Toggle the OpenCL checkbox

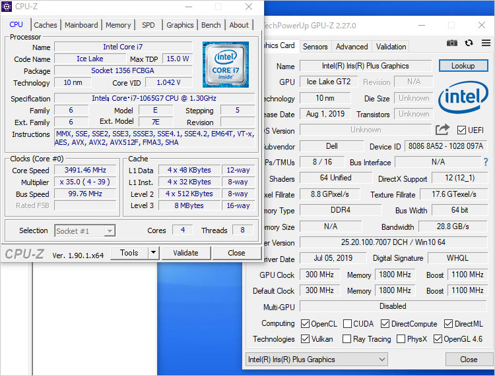point(305,323)
